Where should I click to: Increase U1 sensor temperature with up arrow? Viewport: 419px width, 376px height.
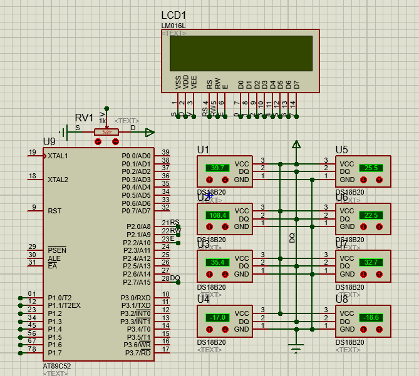(209, 180)
